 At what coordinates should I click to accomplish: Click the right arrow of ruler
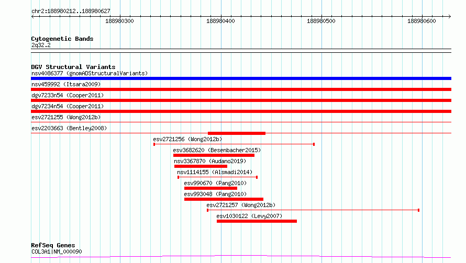[x=449, y=16]
